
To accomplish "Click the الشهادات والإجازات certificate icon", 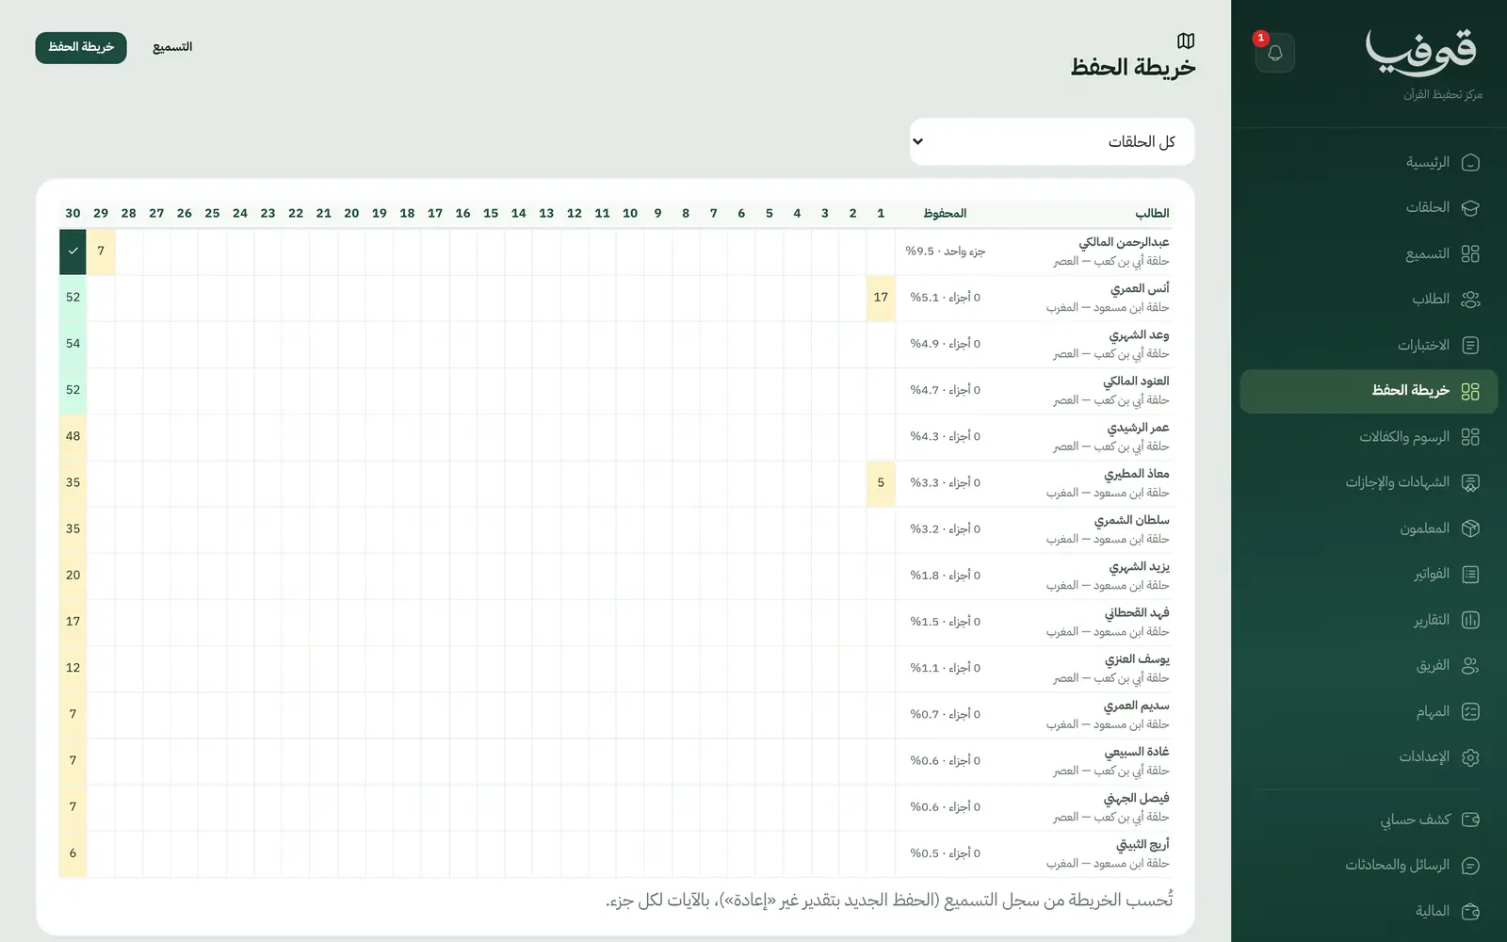I will point(1470,483).
